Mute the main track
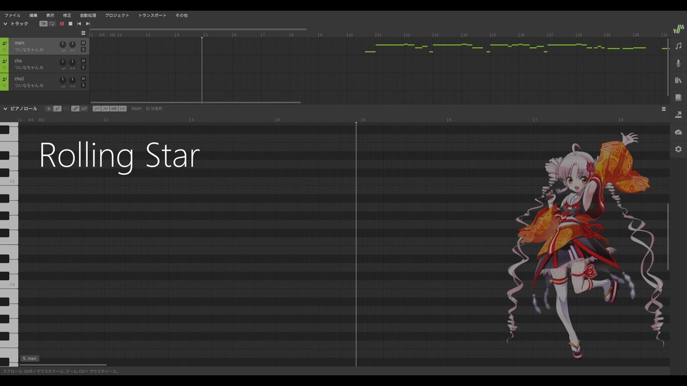The width and height of the screenshot is (687, 386). click(83, 43)
